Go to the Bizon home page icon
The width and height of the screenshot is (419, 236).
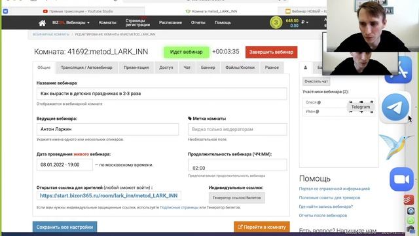pyautogui.click(x=42, y=23)
